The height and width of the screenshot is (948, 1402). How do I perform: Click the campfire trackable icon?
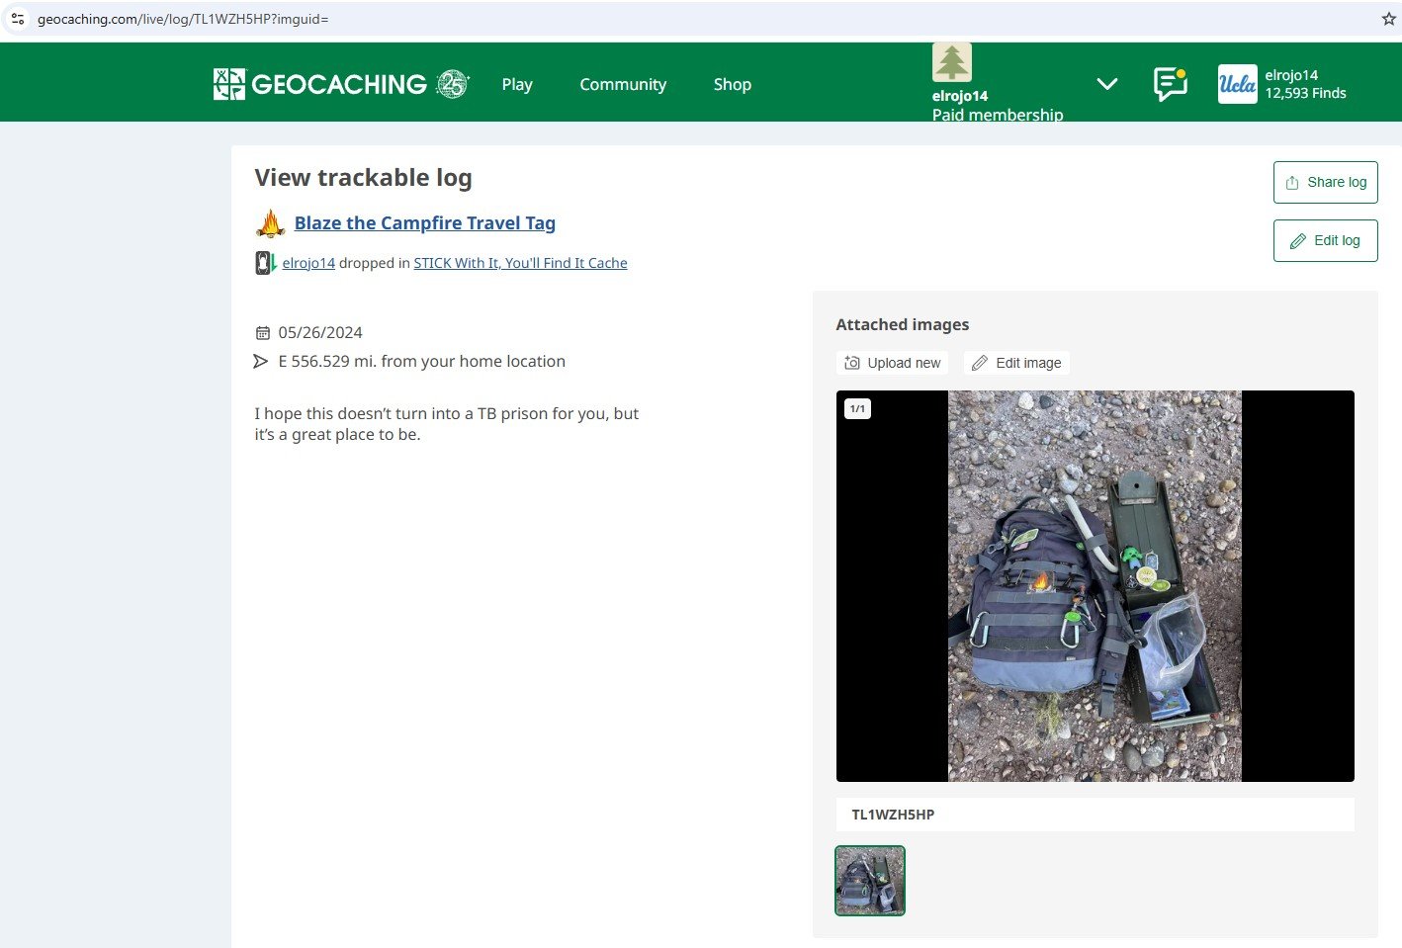270,223
